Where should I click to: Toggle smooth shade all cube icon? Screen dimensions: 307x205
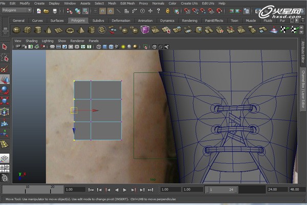104,47
